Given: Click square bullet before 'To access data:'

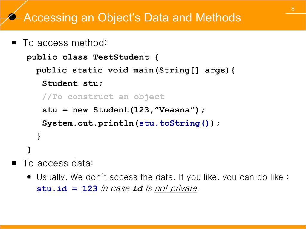Looking at the screenshot, I should pos(14,163).
